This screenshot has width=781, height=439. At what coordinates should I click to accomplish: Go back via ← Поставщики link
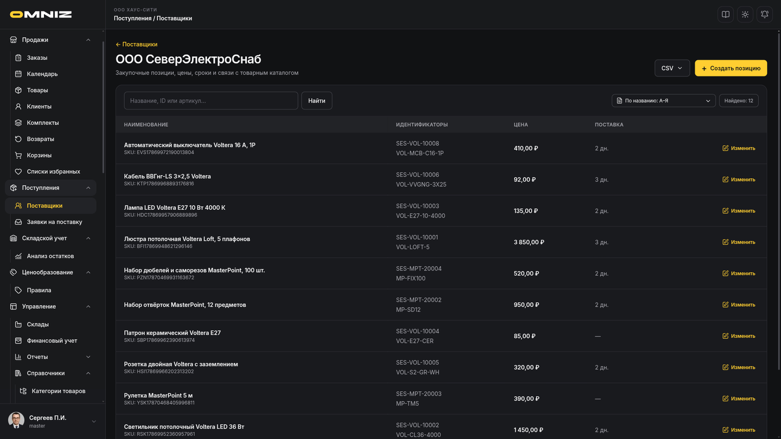pos(136,44)
